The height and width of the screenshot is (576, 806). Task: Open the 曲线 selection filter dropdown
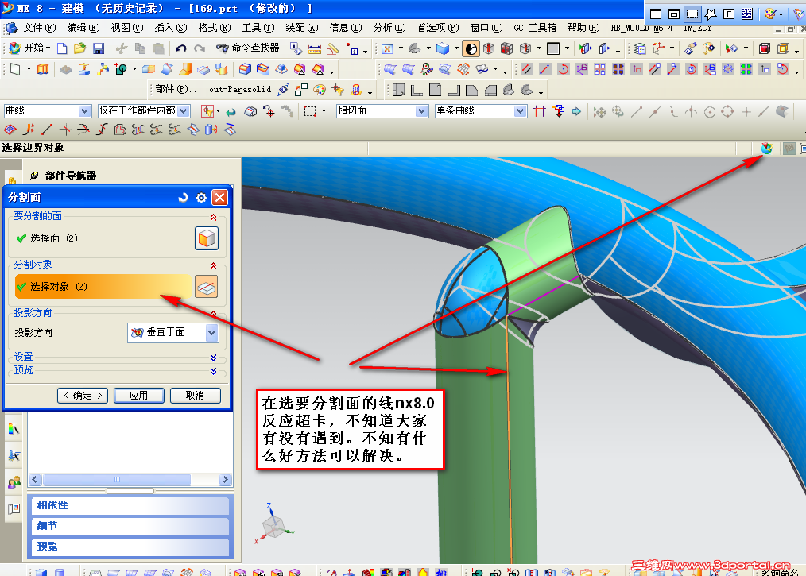(84, 111)
